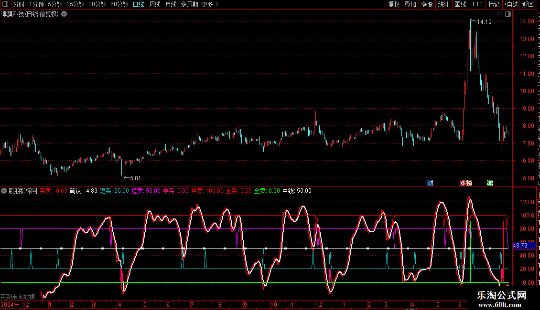Click the 14.00 price axis label

coord(527,21)
